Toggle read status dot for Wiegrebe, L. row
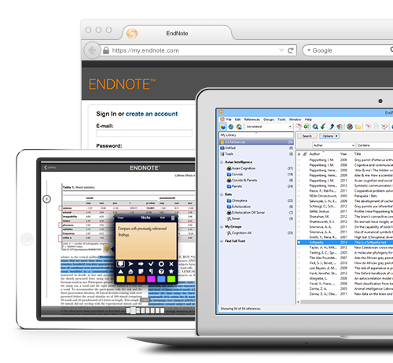Image resolution: width=393 pixels, height=363 pixels. (x=299, y=278)
